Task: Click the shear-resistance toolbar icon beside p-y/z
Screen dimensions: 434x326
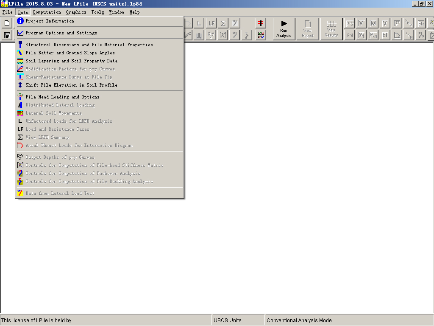Action: pyautogui.click(x=199, y=35)
